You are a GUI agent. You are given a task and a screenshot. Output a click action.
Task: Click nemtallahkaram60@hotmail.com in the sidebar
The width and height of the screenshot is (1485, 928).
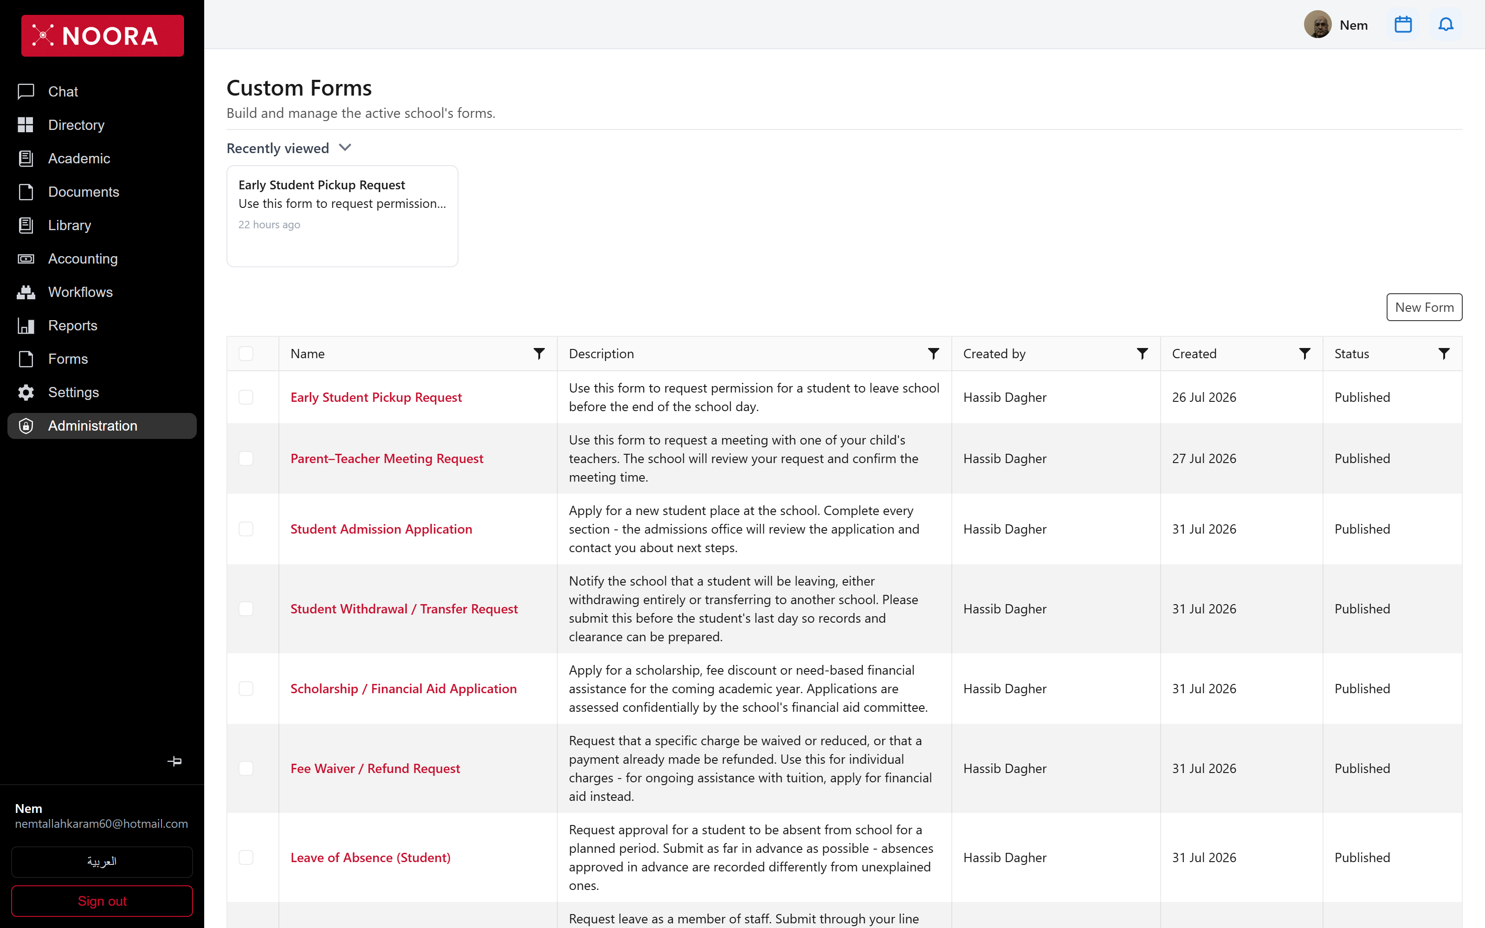(x=101, y=824)
